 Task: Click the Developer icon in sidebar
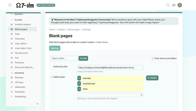[12, 92]
